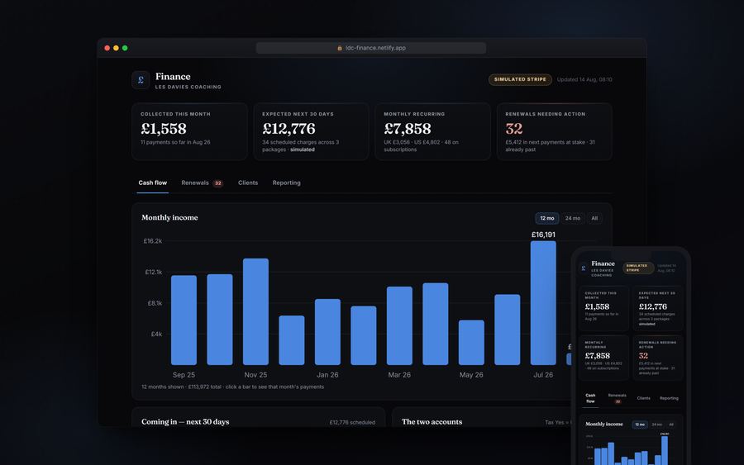Viewport: 744px width, 465px height.
Task: Select the All range in desktop chart
Action: click(x=594, y=218)
